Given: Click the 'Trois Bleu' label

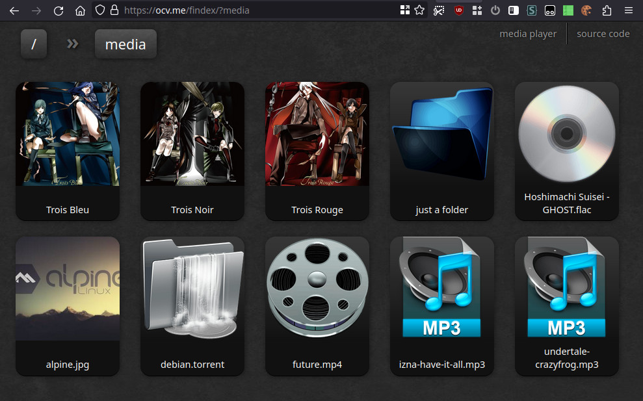Looking at the screenshot, I should point(68,209).
